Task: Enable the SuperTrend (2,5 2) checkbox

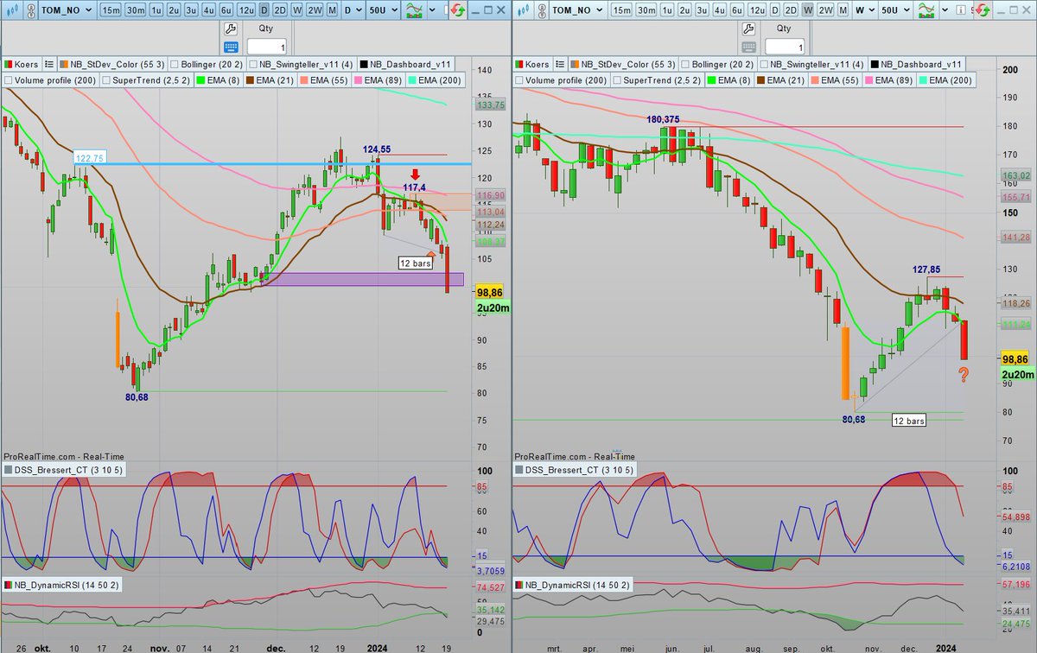Action: click(105, 81)
